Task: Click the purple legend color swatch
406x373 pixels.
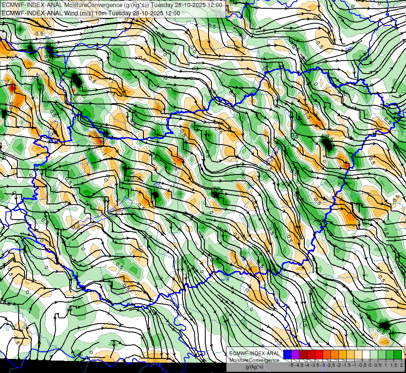Action: [x=295, y=354]
